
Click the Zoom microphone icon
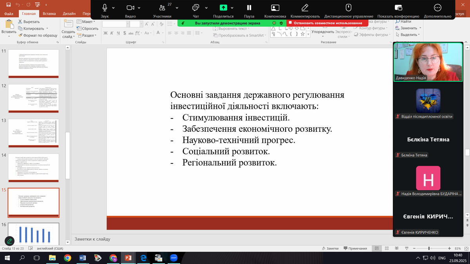105,7
